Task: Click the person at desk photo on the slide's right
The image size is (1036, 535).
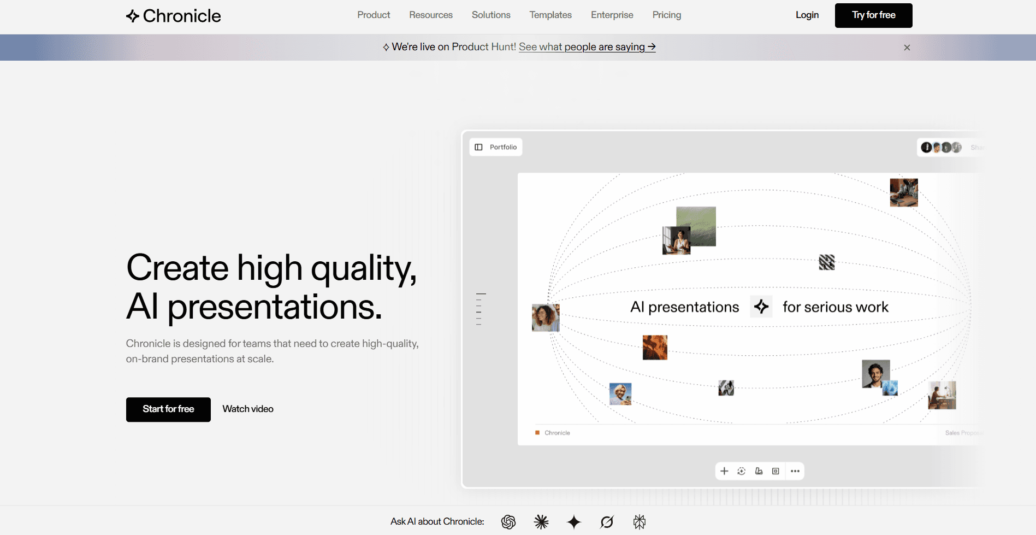Action: [x=942, y=395]
